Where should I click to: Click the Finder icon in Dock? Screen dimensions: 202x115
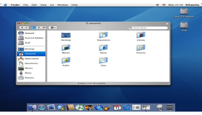coord(32,108)
